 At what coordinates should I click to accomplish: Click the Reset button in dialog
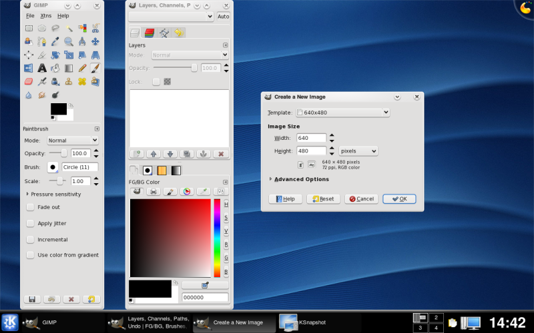point(323,198)
